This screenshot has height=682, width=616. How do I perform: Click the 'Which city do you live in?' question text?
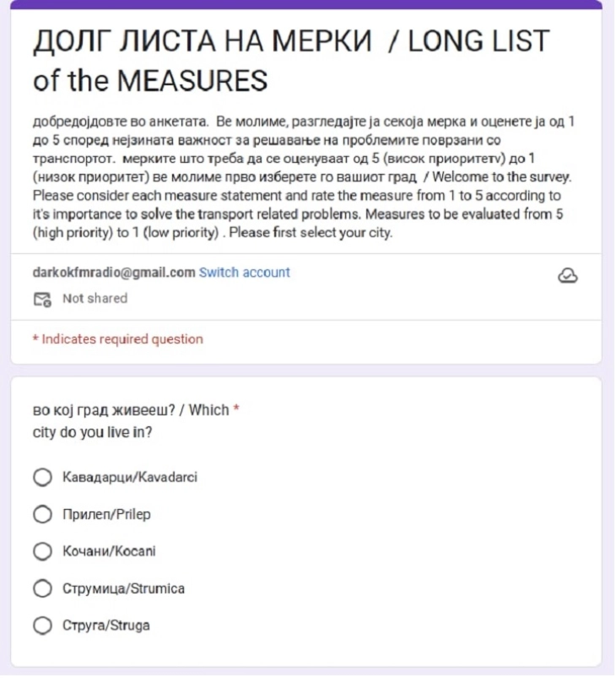pos(131,421)
